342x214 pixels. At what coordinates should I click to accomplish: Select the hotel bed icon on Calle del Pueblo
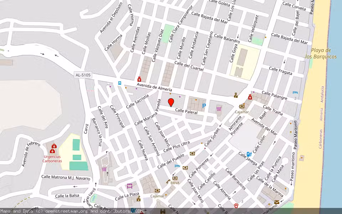coord(177,166)
